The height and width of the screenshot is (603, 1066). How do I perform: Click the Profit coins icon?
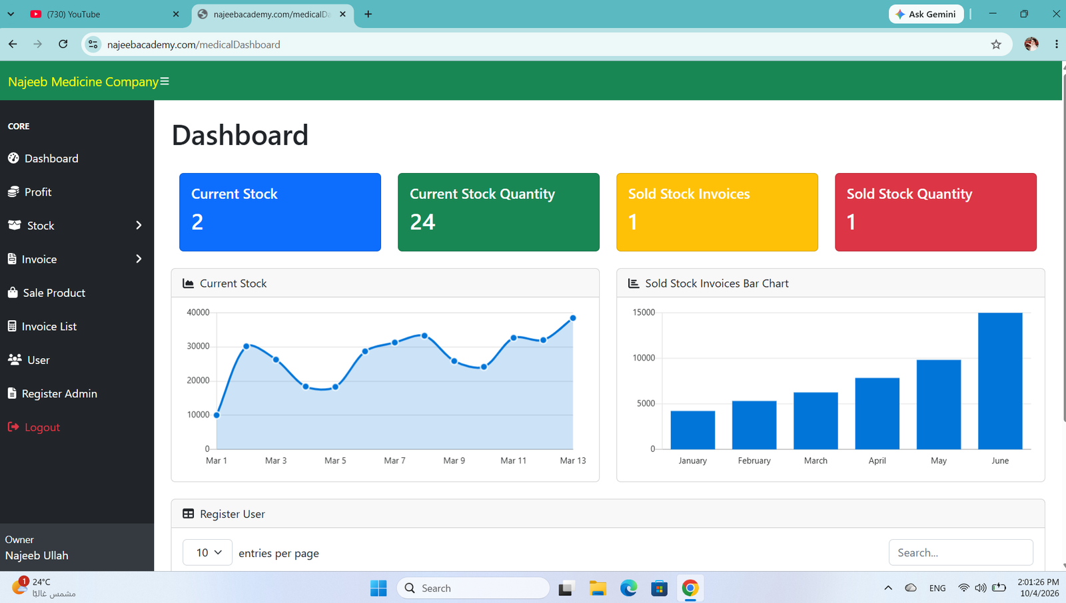click(13, 192)
